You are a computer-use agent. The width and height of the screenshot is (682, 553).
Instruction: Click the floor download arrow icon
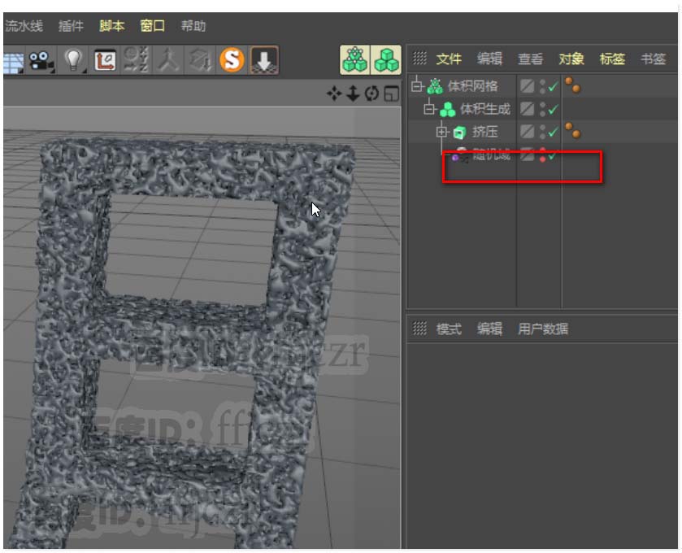(263, 60)
